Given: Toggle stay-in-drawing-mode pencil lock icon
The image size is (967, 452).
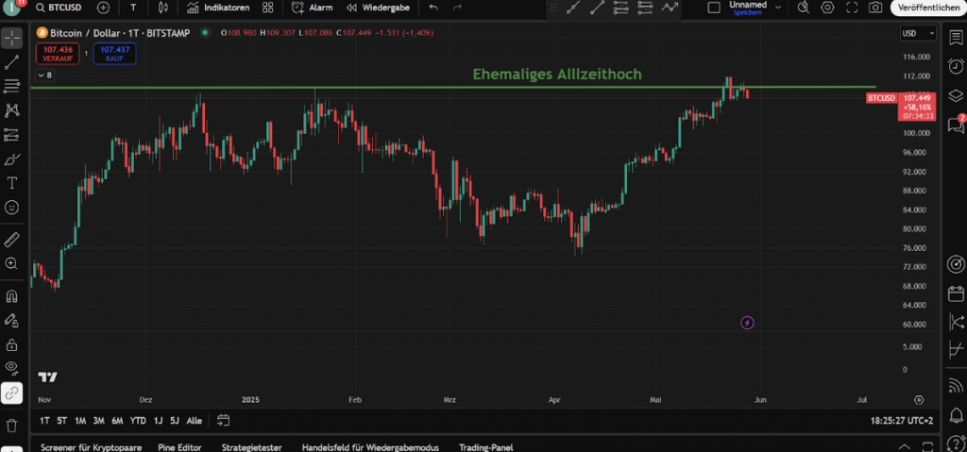Looking at the screenshot, I should (x=11, y=320).
